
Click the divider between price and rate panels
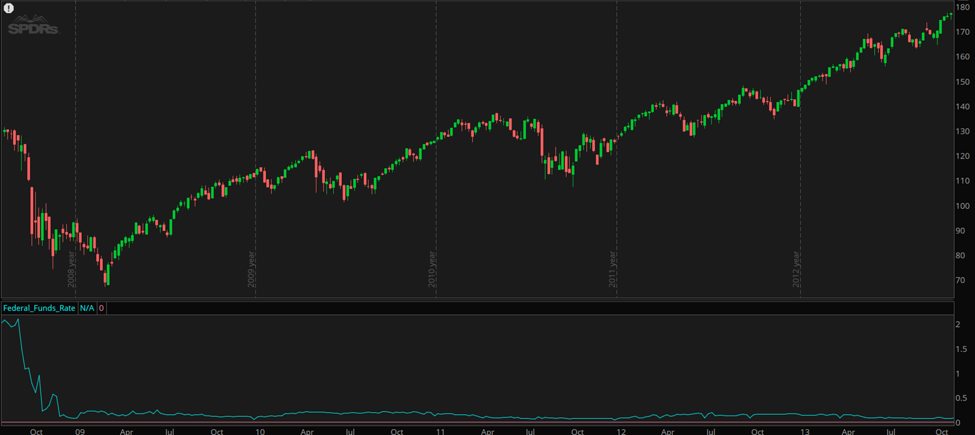point(478,299)
